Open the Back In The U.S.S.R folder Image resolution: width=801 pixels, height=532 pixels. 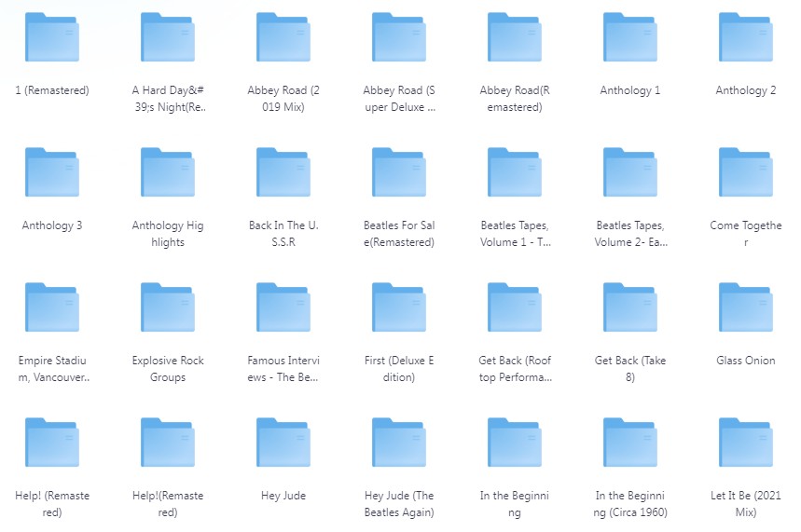tap(283, 173)
